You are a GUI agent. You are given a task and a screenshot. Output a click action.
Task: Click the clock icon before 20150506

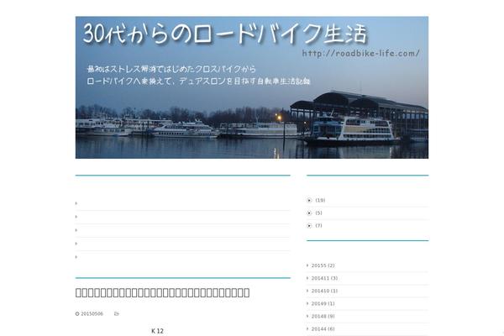[77, 314]
